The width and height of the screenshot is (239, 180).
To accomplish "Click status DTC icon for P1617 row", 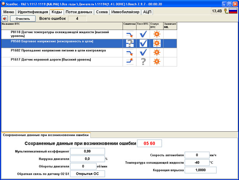I will click(156, 61).
